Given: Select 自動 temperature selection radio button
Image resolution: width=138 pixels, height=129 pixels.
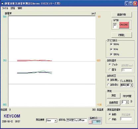Looking at the screenshot, I should [x=110, y=114].
